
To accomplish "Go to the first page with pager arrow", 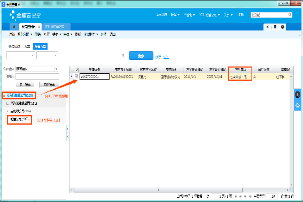I will (236, 197).
